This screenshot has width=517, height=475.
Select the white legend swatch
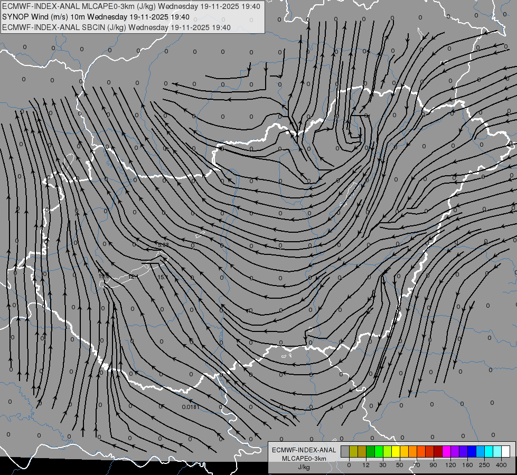506,451
